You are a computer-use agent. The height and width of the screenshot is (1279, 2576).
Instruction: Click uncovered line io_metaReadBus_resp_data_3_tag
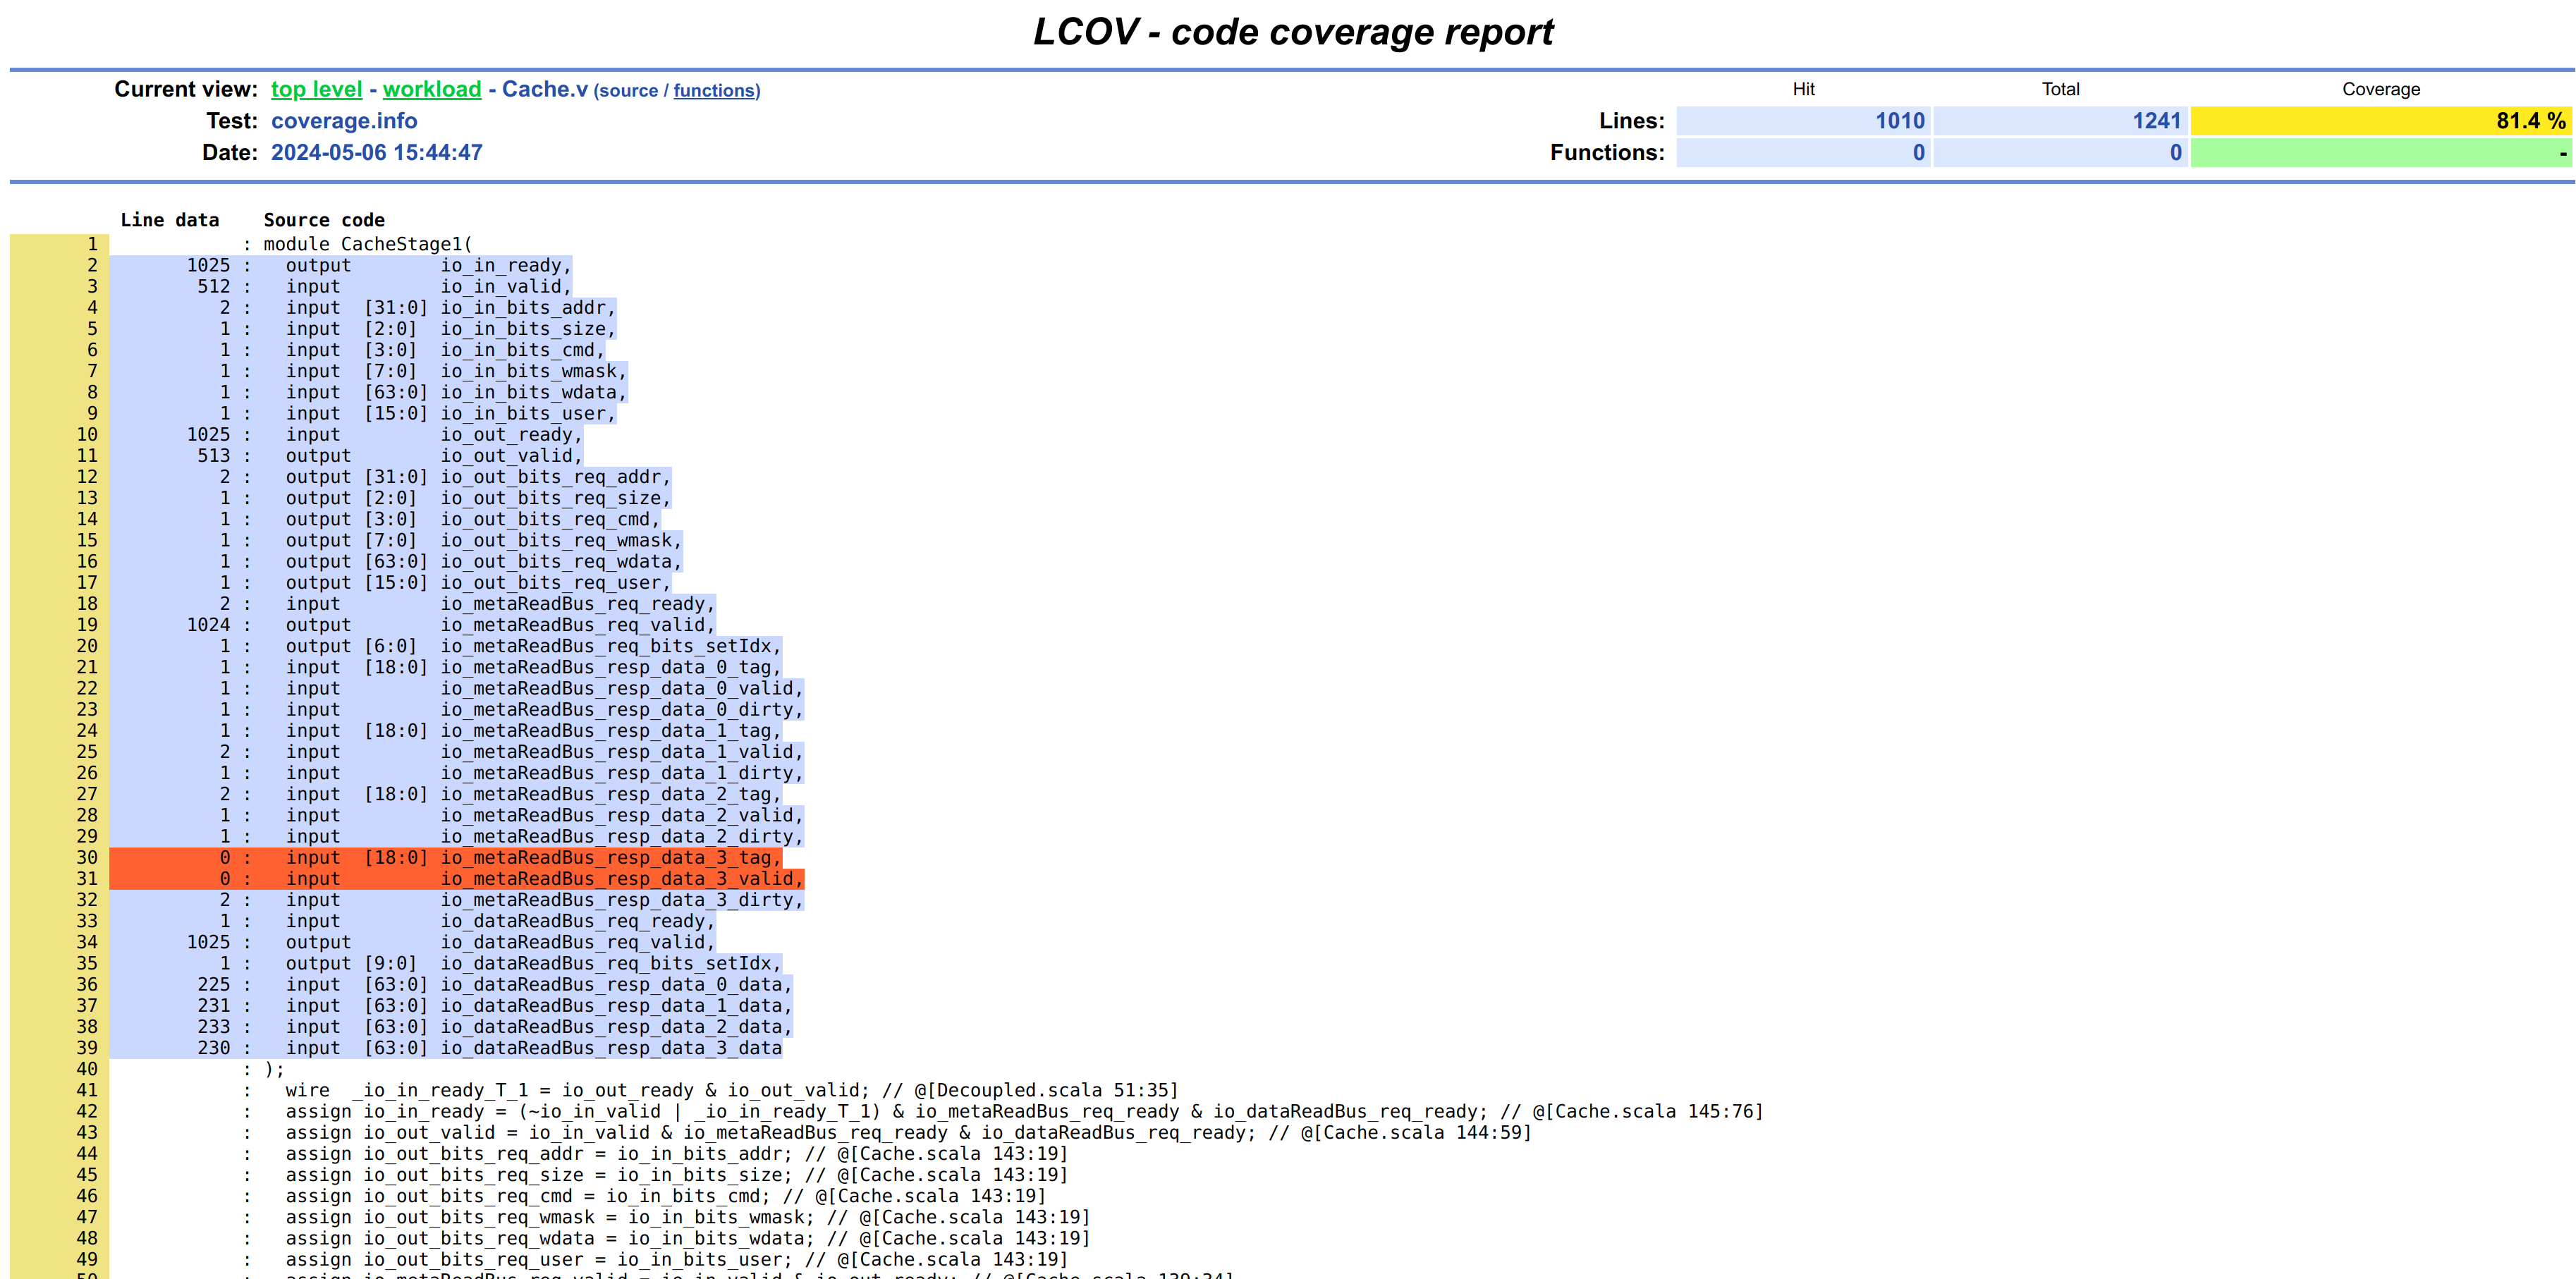(533, 857)
